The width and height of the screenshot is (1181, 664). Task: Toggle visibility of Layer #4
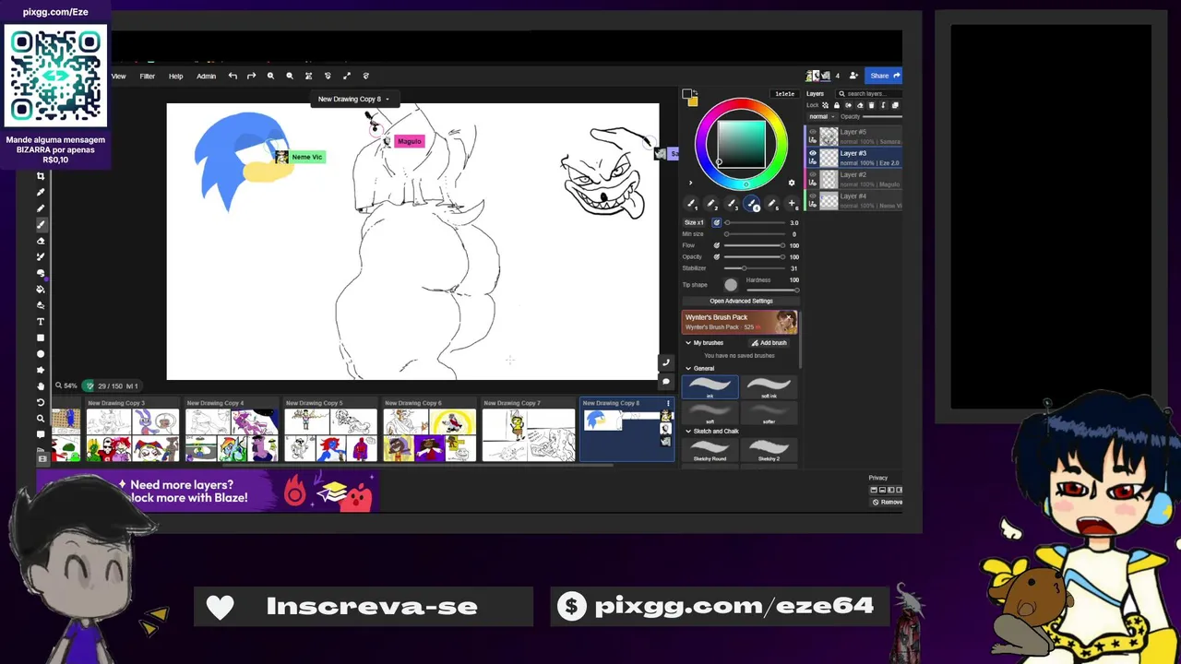coord(813,196)
